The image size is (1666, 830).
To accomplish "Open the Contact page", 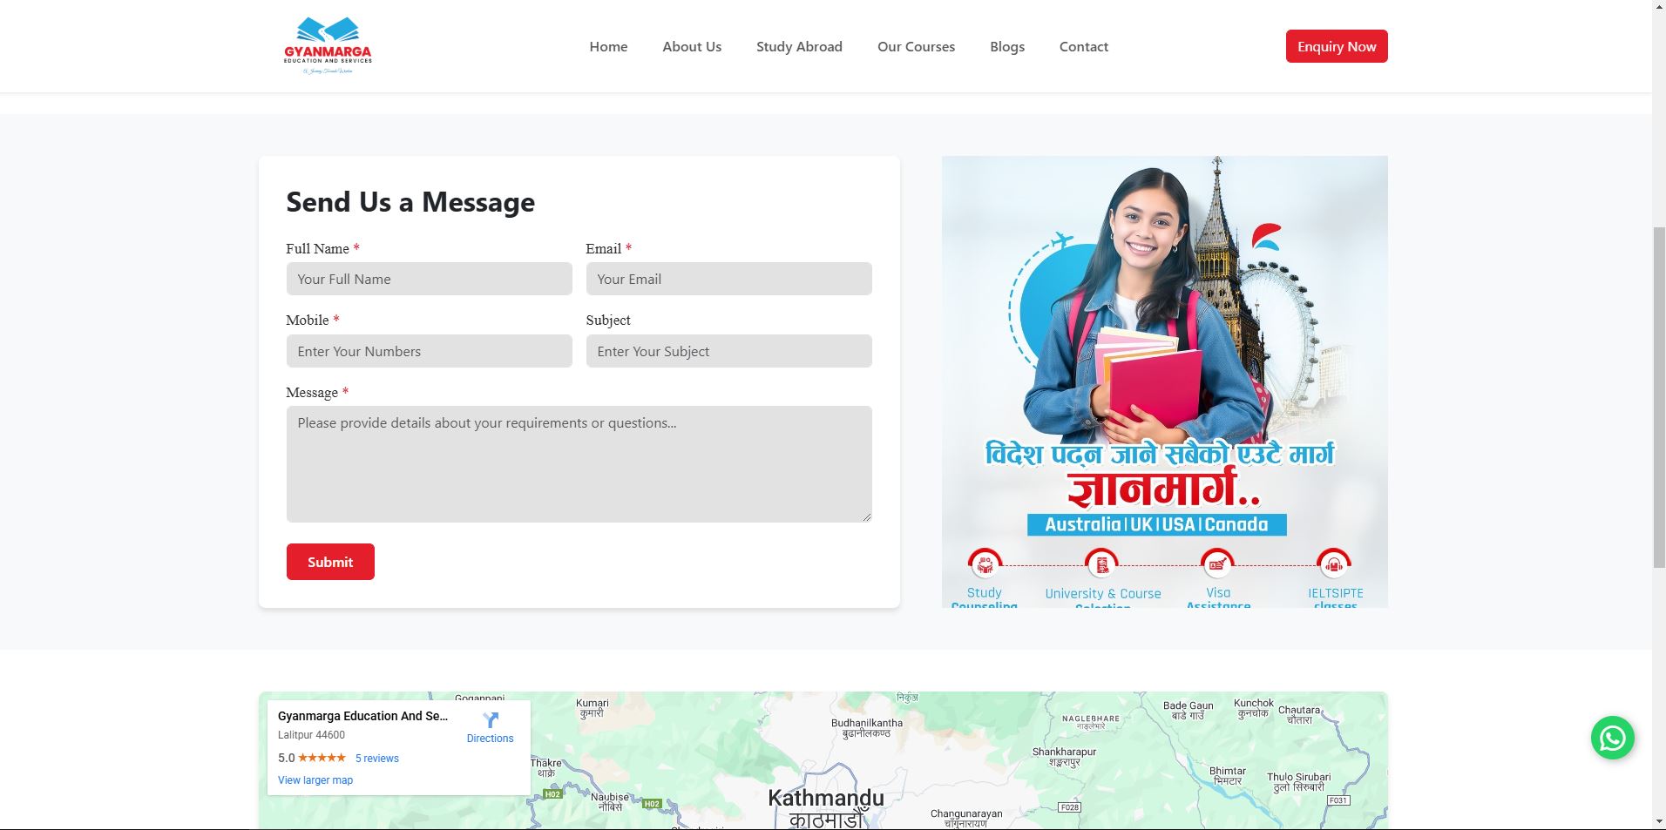I will tap(1084, 46).
